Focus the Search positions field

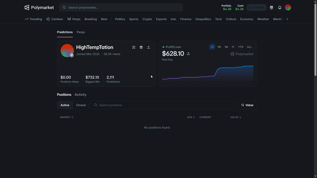(164, 105)
